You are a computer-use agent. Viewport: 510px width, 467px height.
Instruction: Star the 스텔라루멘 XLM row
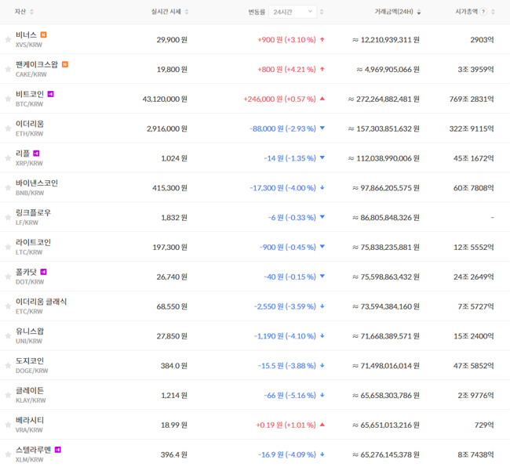click(8, 454)
